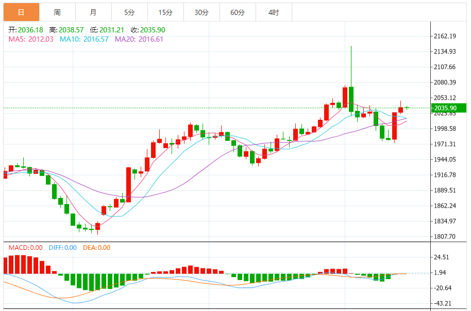Switch to the 周 weekly tab

[x=57, y=12]
